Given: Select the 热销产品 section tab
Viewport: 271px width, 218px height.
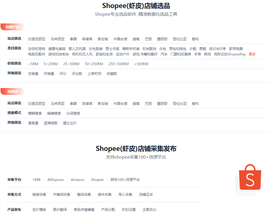Looking at the screenshot, I should click(13, 27).
